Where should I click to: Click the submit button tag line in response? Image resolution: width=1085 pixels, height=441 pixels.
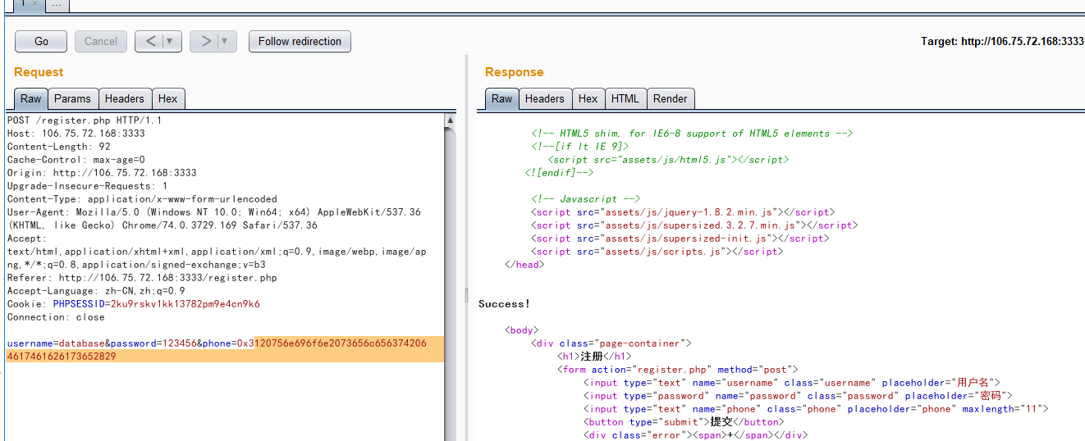click(684, 422)
